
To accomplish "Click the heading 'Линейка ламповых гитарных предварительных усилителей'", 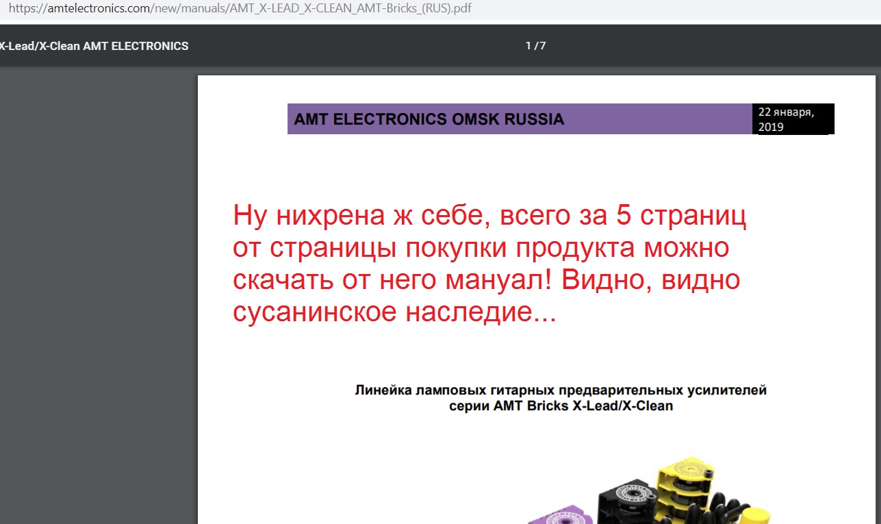I will [561, 390].
